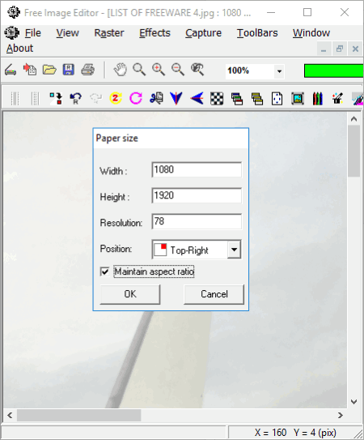The image size is (364, 440).
Task: Click the Height input field
Action: (197, 195)
